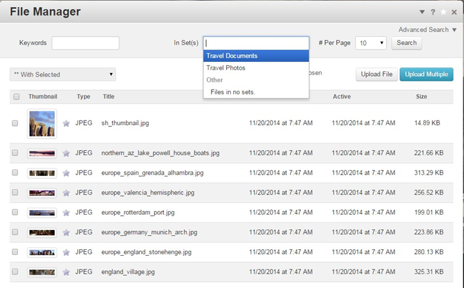Click the help question mark icon
This screenshot has width=464, height=288.
(432, 12)
